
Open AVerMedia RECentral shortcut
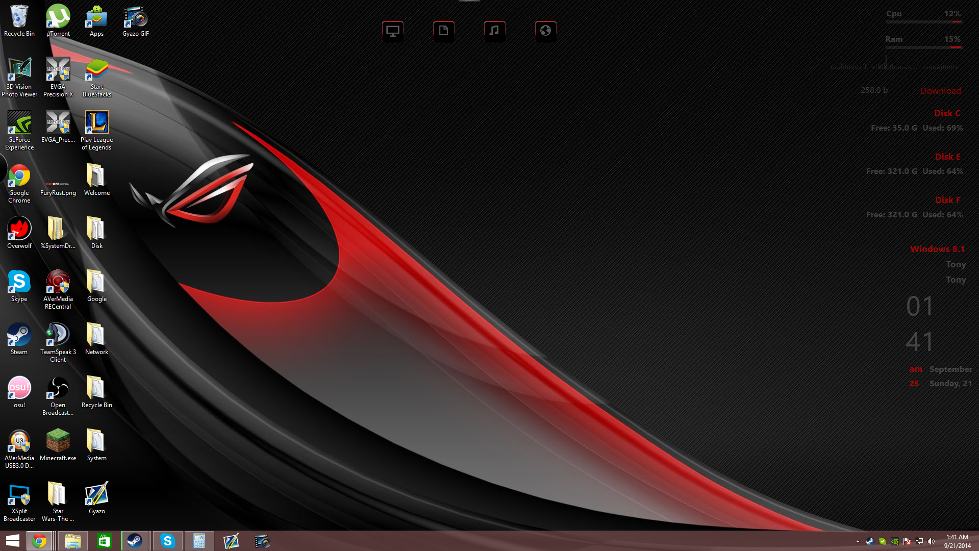pyautogui.click(x=58, y=289)
